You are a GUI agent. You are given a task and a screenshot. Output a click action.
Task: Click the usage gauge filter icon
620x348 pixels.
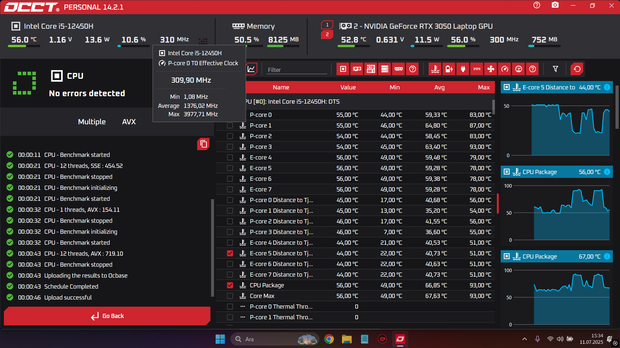tap(518, 69)
